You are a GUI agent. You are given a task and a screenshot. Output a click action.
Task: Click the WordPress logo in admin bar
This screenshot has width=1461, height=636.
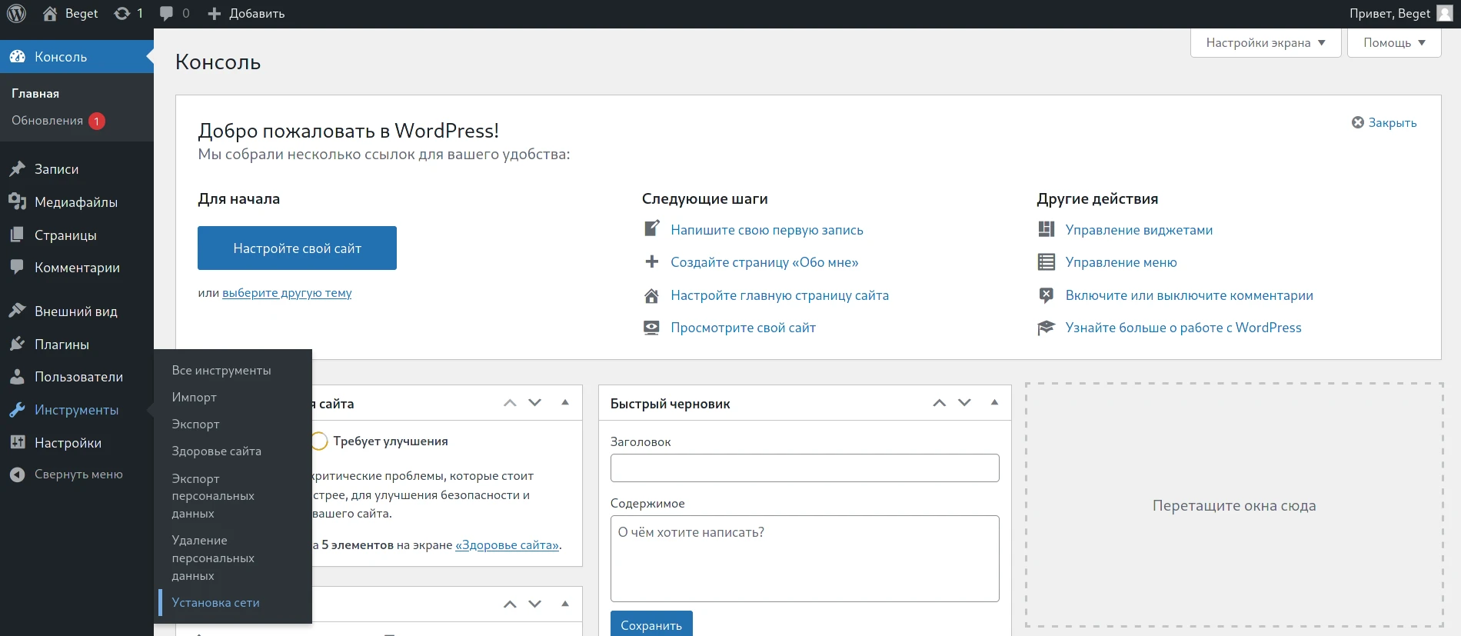pos(17,13)
